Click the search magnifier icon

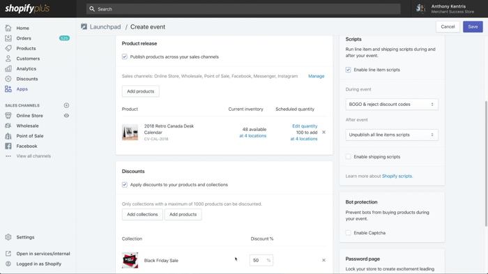coord(92,9)
